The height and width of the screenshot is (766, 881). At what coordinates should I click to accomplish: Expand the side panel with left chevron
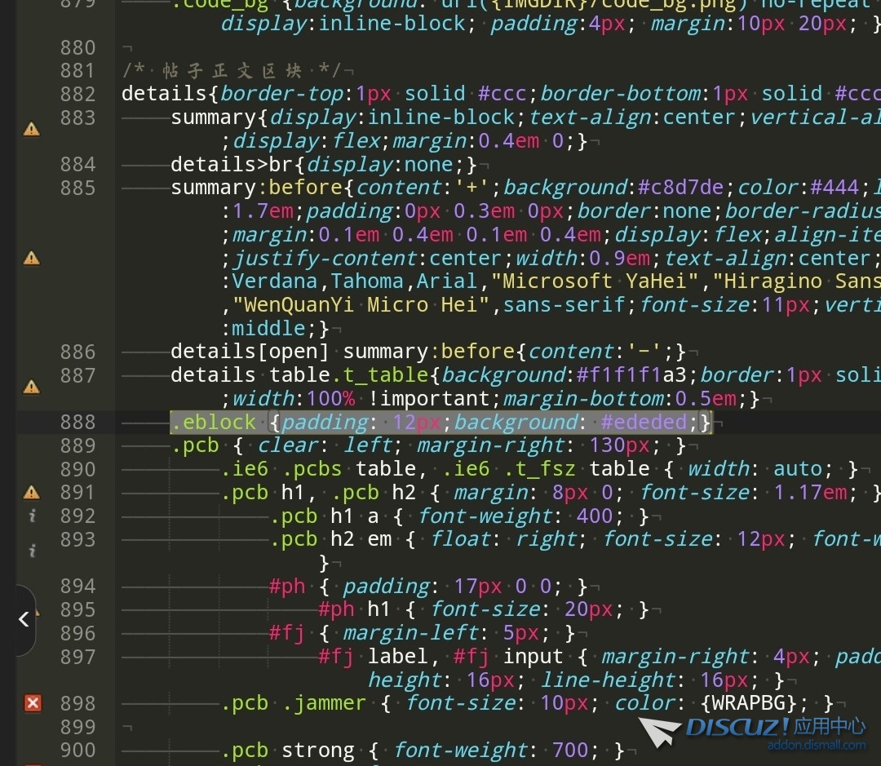click(24, 620)
